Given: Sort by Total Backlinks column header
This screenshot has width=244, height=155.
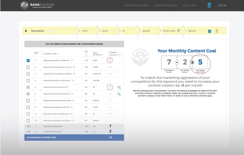Looking at the screenshot, I should tap(98, 54).
